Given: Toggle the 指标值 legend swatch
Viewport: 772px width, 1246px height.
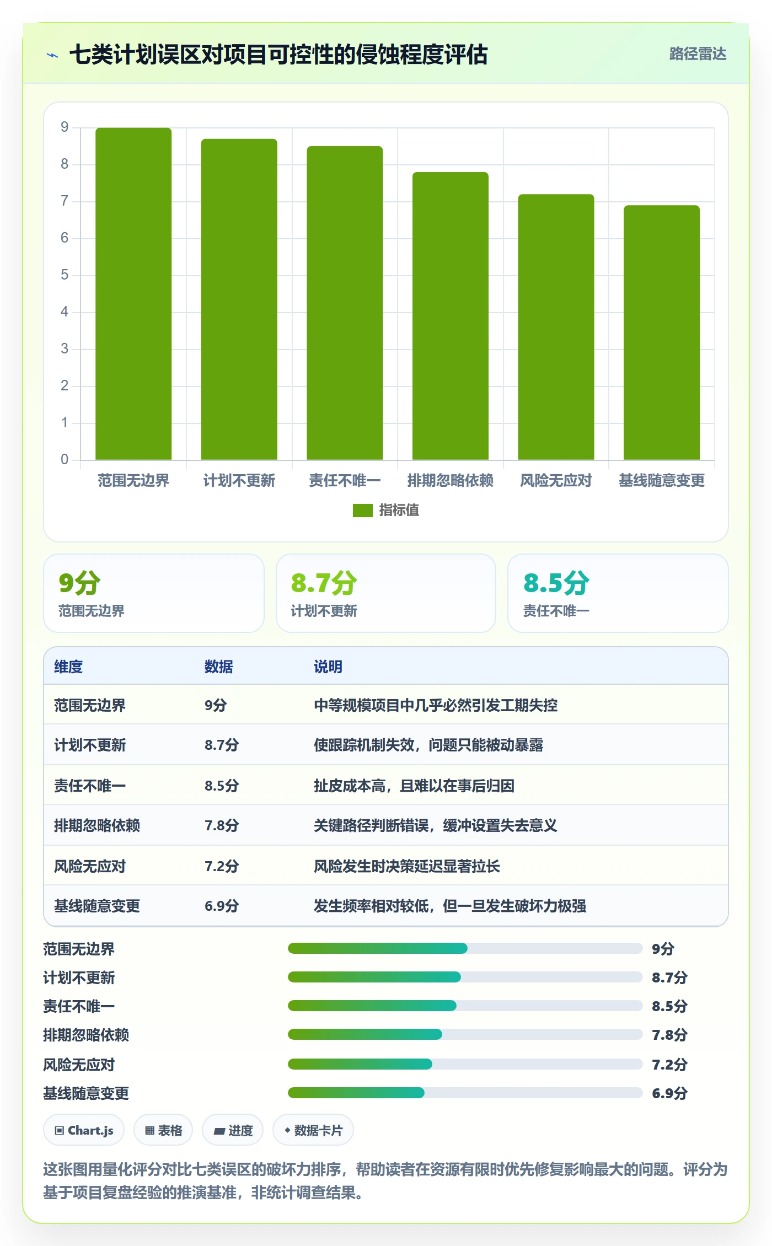Looking at the screenshot, I should point(362,511).
